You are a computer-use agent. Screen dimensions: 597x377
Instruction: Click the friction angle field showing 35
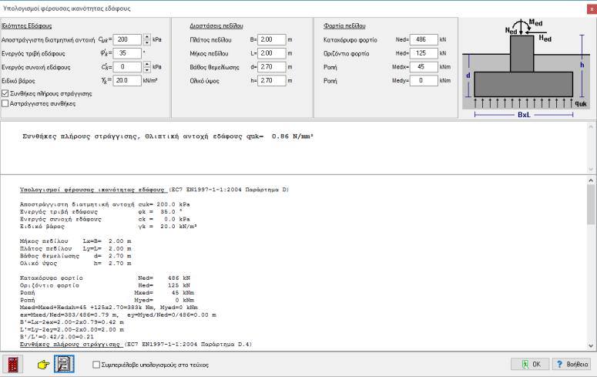[x=127, y=53]
